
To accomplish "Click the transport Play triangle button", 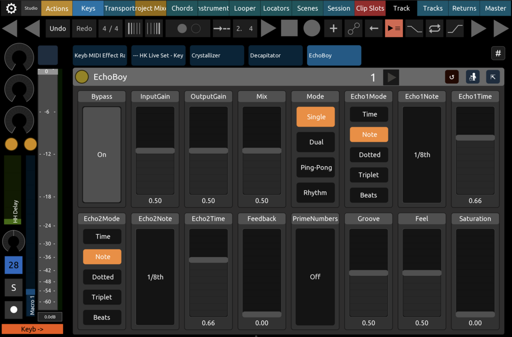I will 268,28.
